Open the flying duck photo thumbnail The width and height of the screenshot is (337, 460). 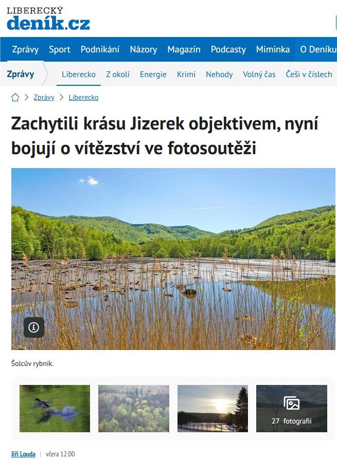point(55,409)
